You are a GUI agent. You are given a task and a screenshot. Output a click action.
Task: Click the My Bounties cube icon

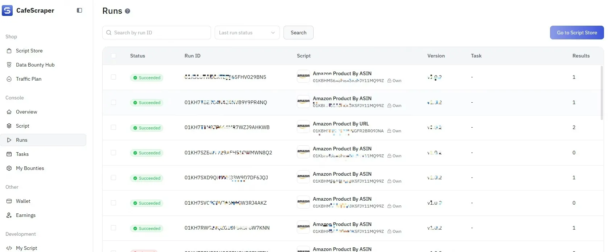pyautogui.click(x=9, y=168)
